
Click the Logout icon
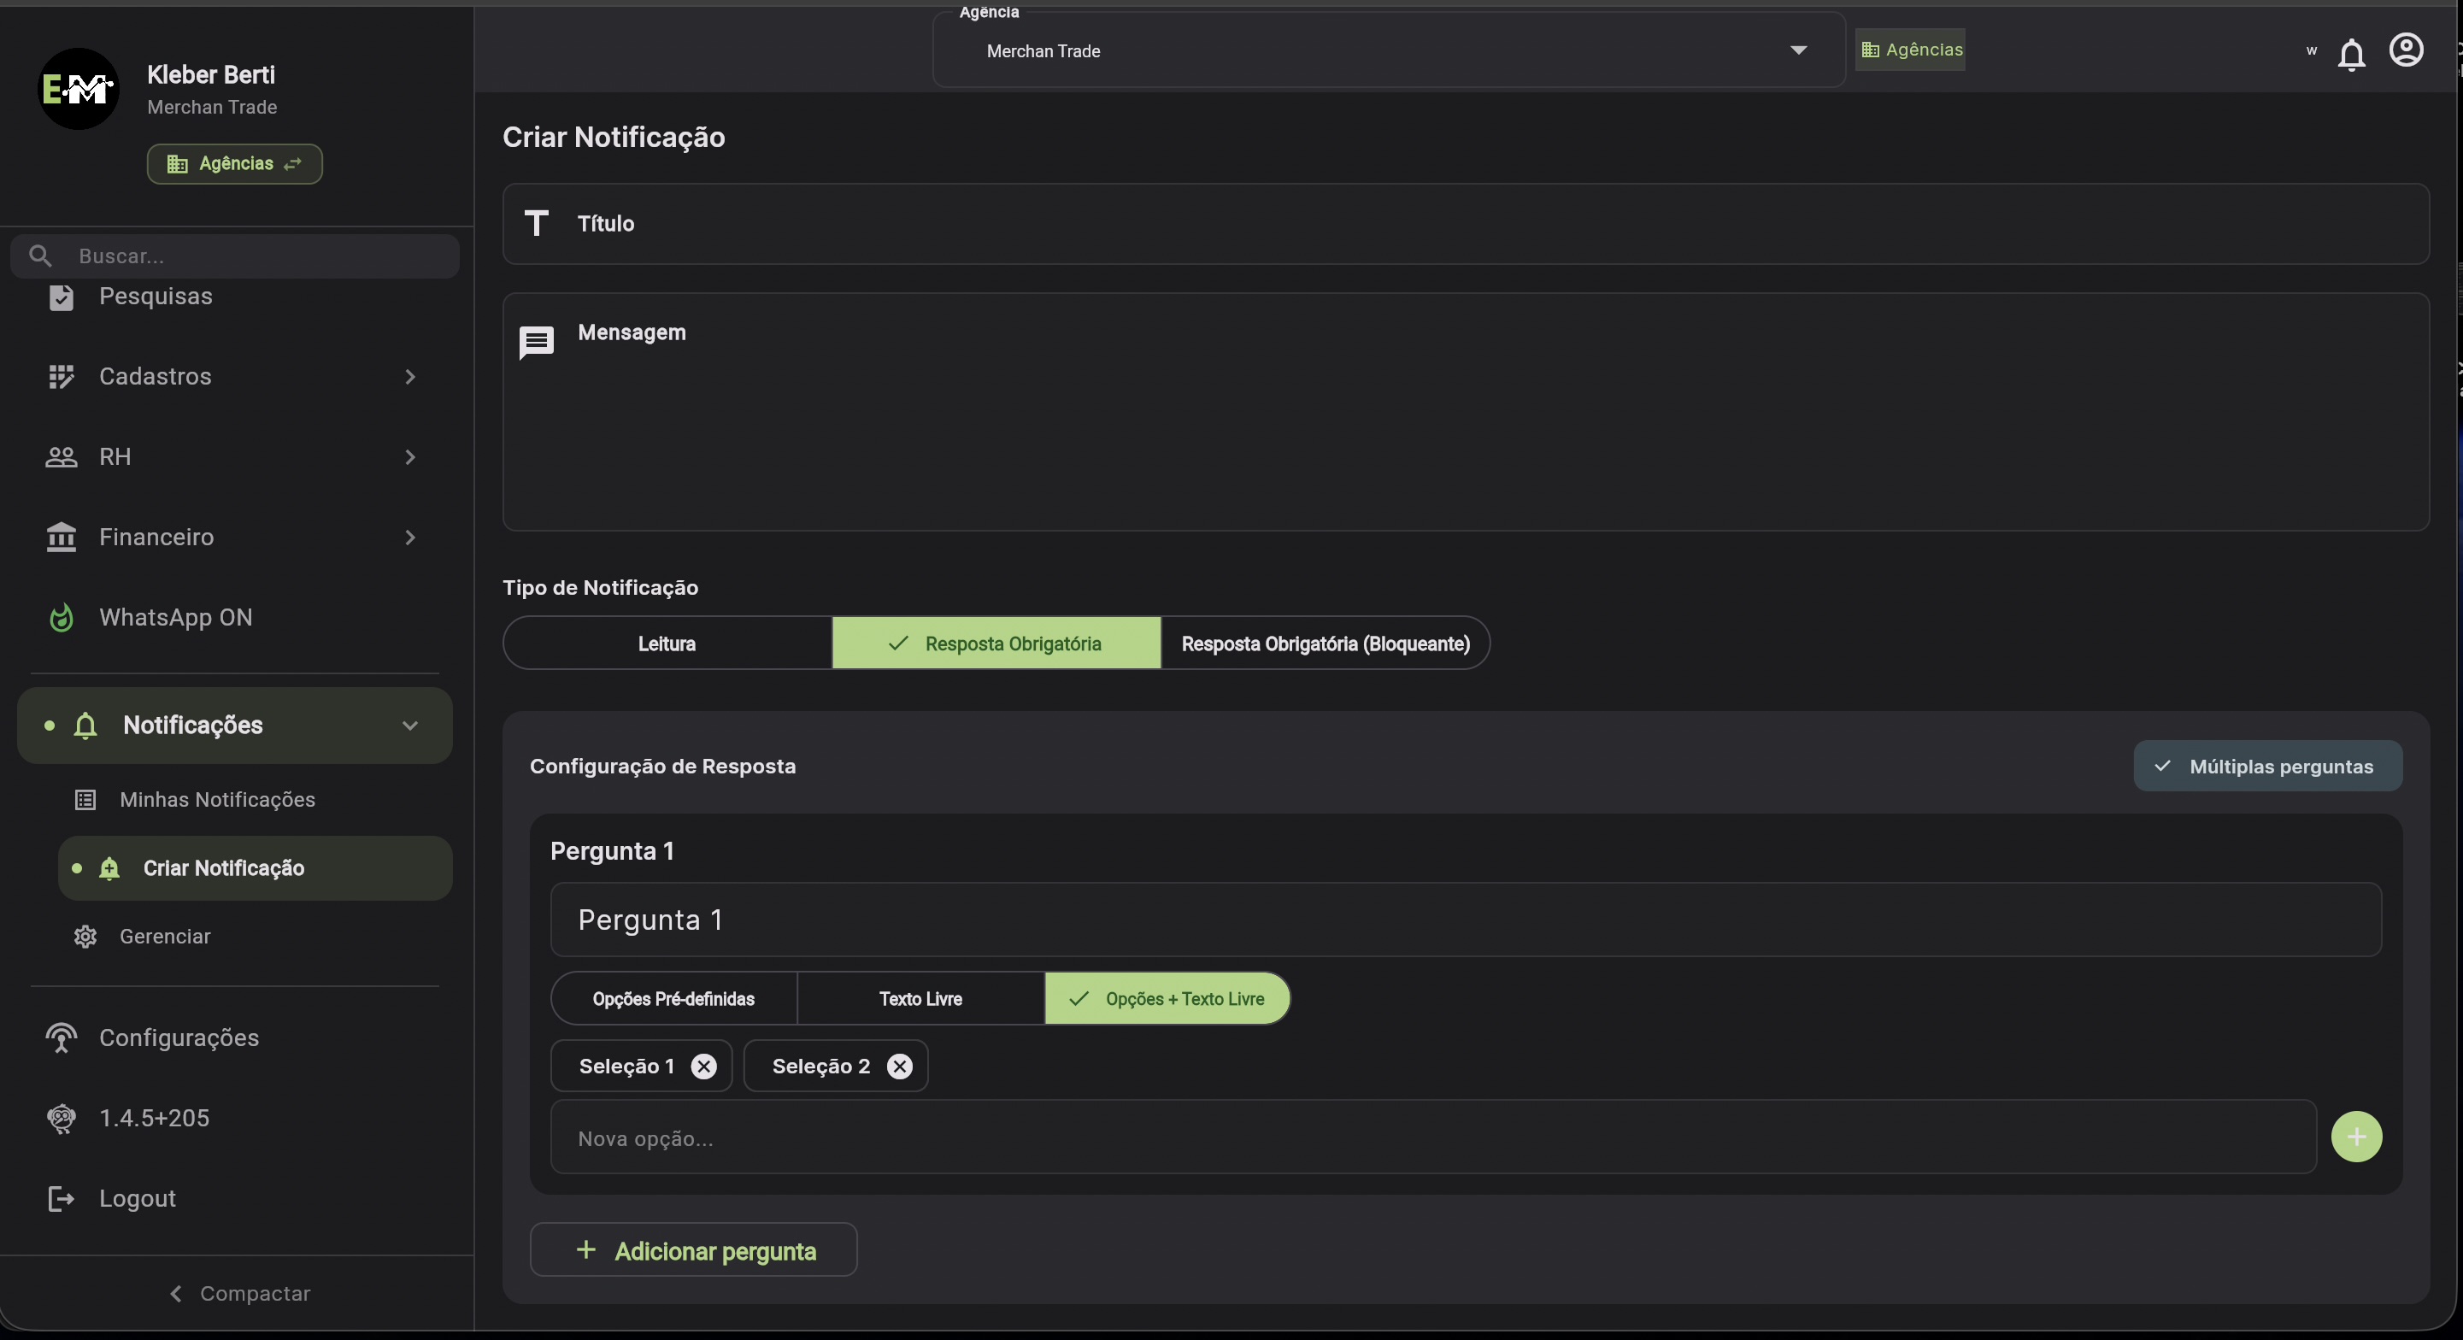[62, 1198]
